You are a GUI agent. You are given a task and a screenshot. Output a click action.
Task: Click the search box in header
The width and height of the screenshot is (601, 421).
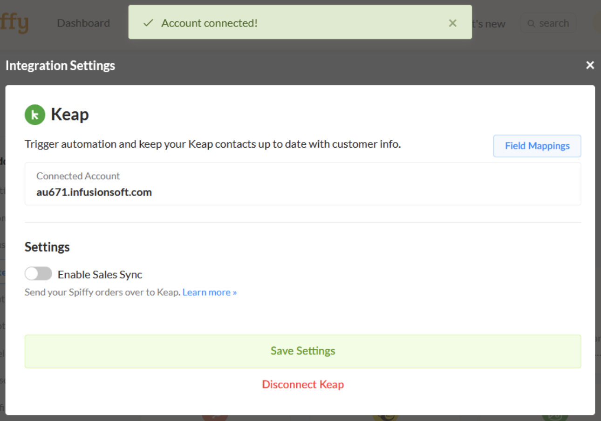coord(548,23)
